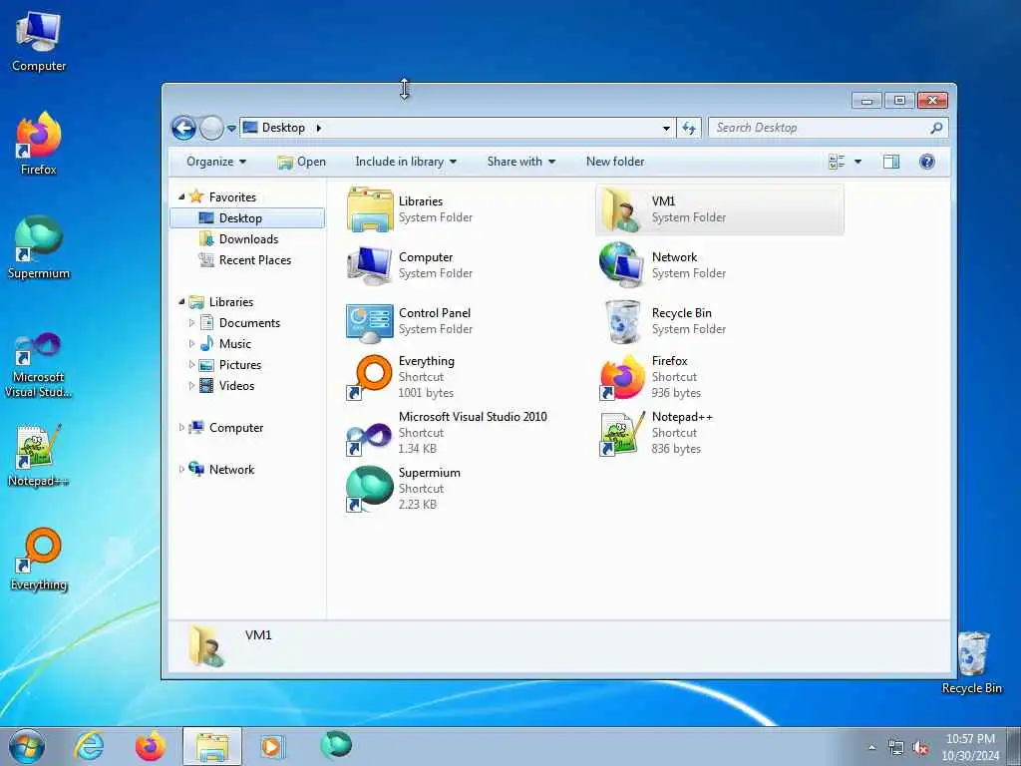Toggle the preview pane button
Image resolution: width=1021 pixels, height=766 pixels.
(890, 162)
